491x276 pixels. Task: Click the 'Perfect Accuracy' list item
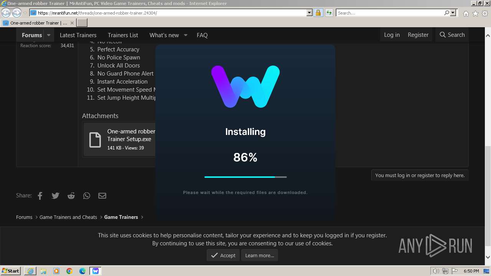[118, 49]
